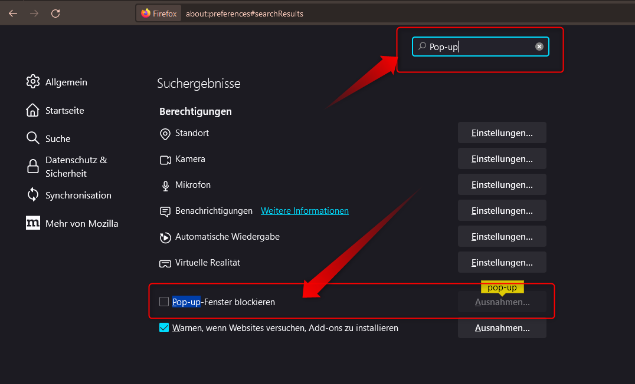Screen dimensions: 635x384
Task: Open Einstellungen for Mikrofon
Action: (502, 185)
